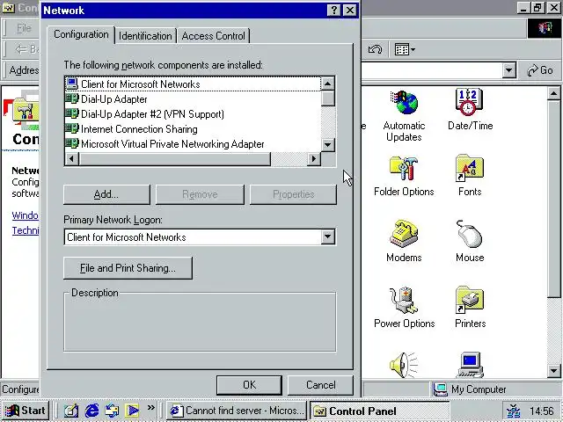Click the Go button by the Address bar

tap(539, 70)
